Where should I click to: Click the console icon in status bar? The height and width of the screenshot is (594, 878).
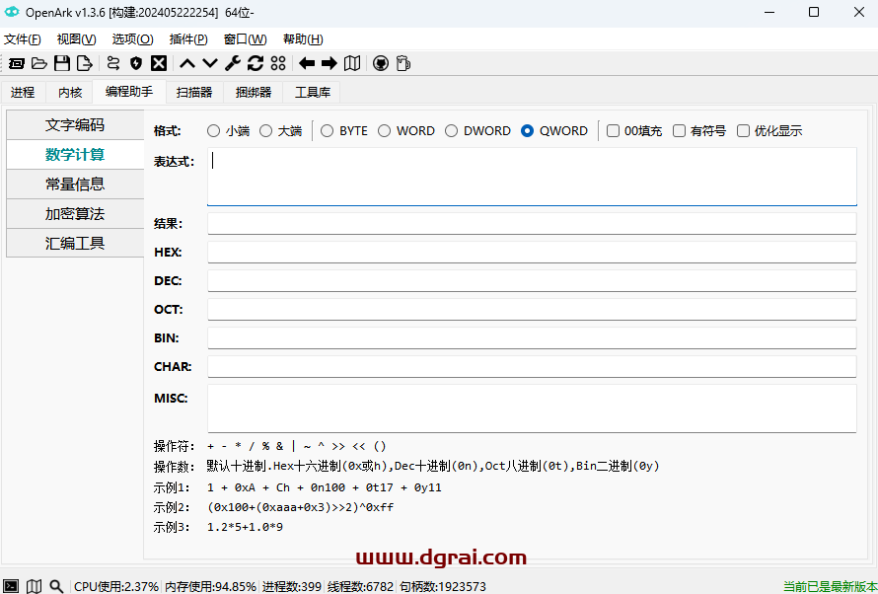(11, 586)
